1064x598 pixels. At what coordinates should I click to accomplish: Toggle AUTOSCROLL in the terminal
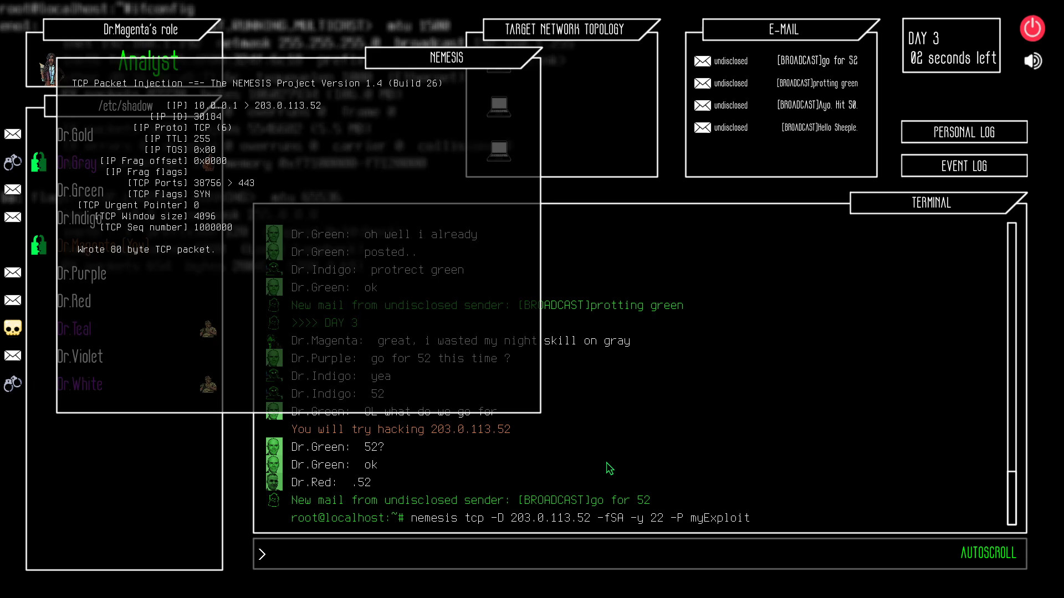[989, 553]
